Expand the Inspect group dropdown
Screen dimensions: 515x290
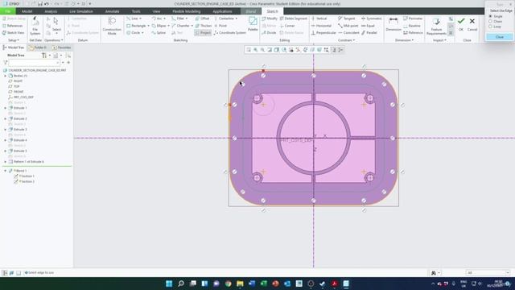[439, 40]
